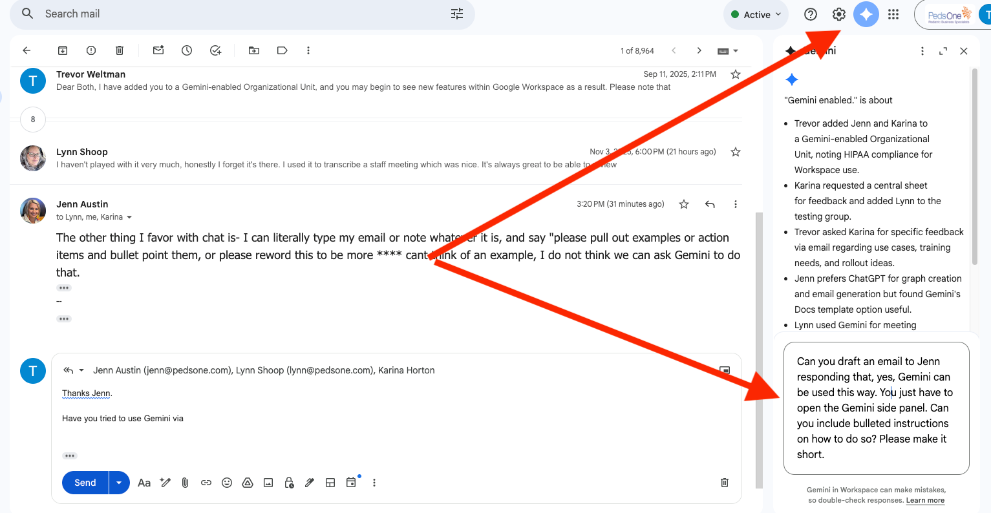Insert an emoji

(227, 483)
